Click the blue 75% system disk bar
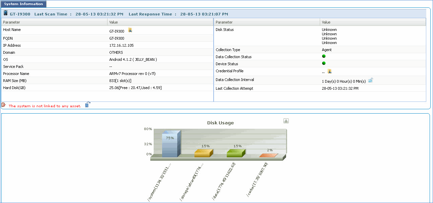This screenshot has height=203, width=433. tap(170, 145)
